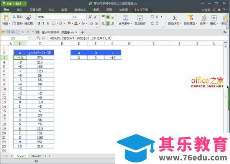Toggle Italic formatting
The image size is (230, 164).
point(43,23)
